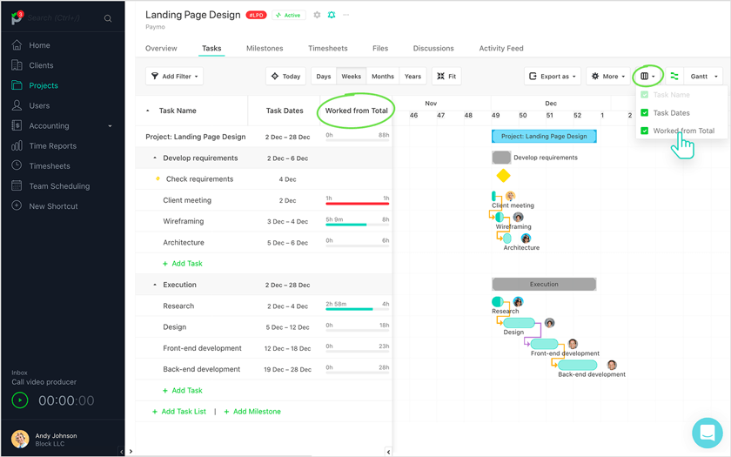This screenshot has width=731, height=457.
Task: Jump to Today in the Gantt
Action: point(285,76)
